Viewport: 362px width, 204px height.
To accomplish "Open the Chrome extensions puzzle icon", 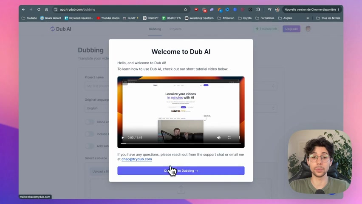I will click(x=258, y=9).
